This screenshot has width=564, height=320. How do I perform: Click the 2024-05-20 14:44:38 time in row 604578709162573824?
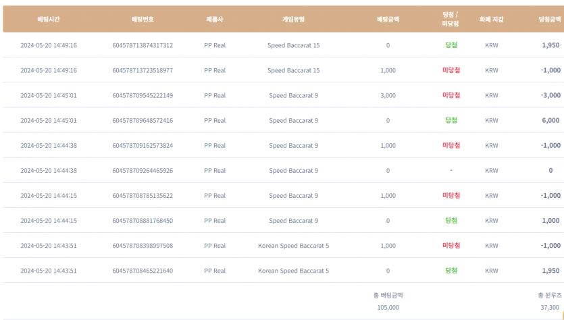tap(49, 146)
